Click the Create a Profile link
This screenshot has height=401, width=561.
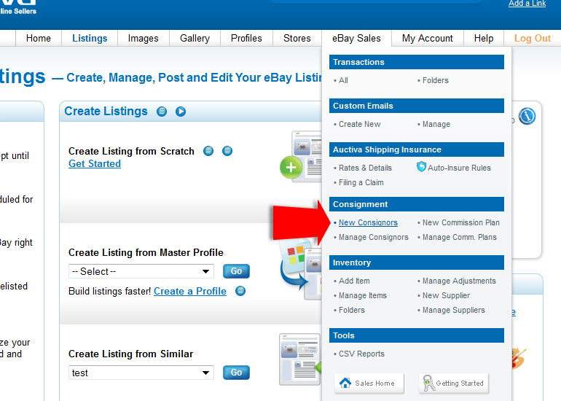(190, 291)
